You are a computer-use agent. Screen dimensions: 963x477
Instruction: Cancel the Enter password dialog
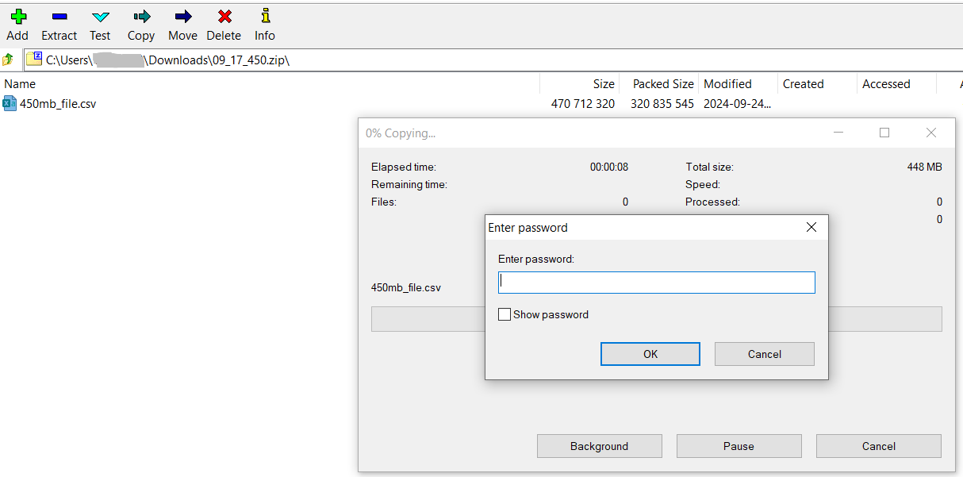(765, 354)
